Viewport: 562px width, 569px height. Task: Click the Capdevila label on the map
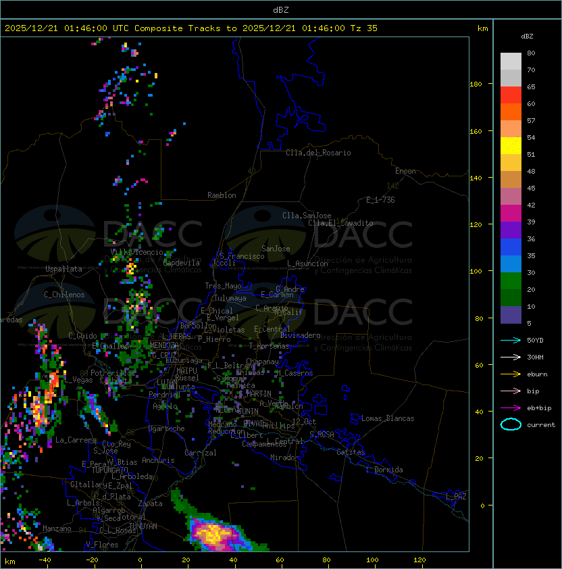coord(182,263)
